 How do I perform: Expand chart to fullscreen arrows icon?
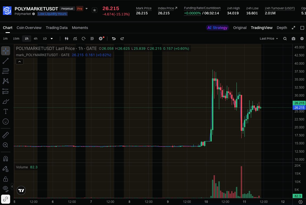(293, 28)
